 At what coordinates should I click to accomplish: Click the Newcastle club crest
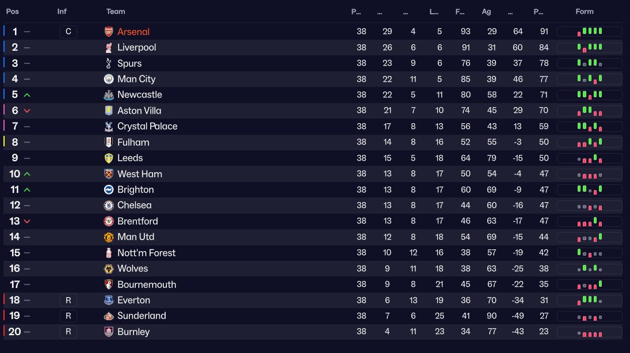click(109, 95)
